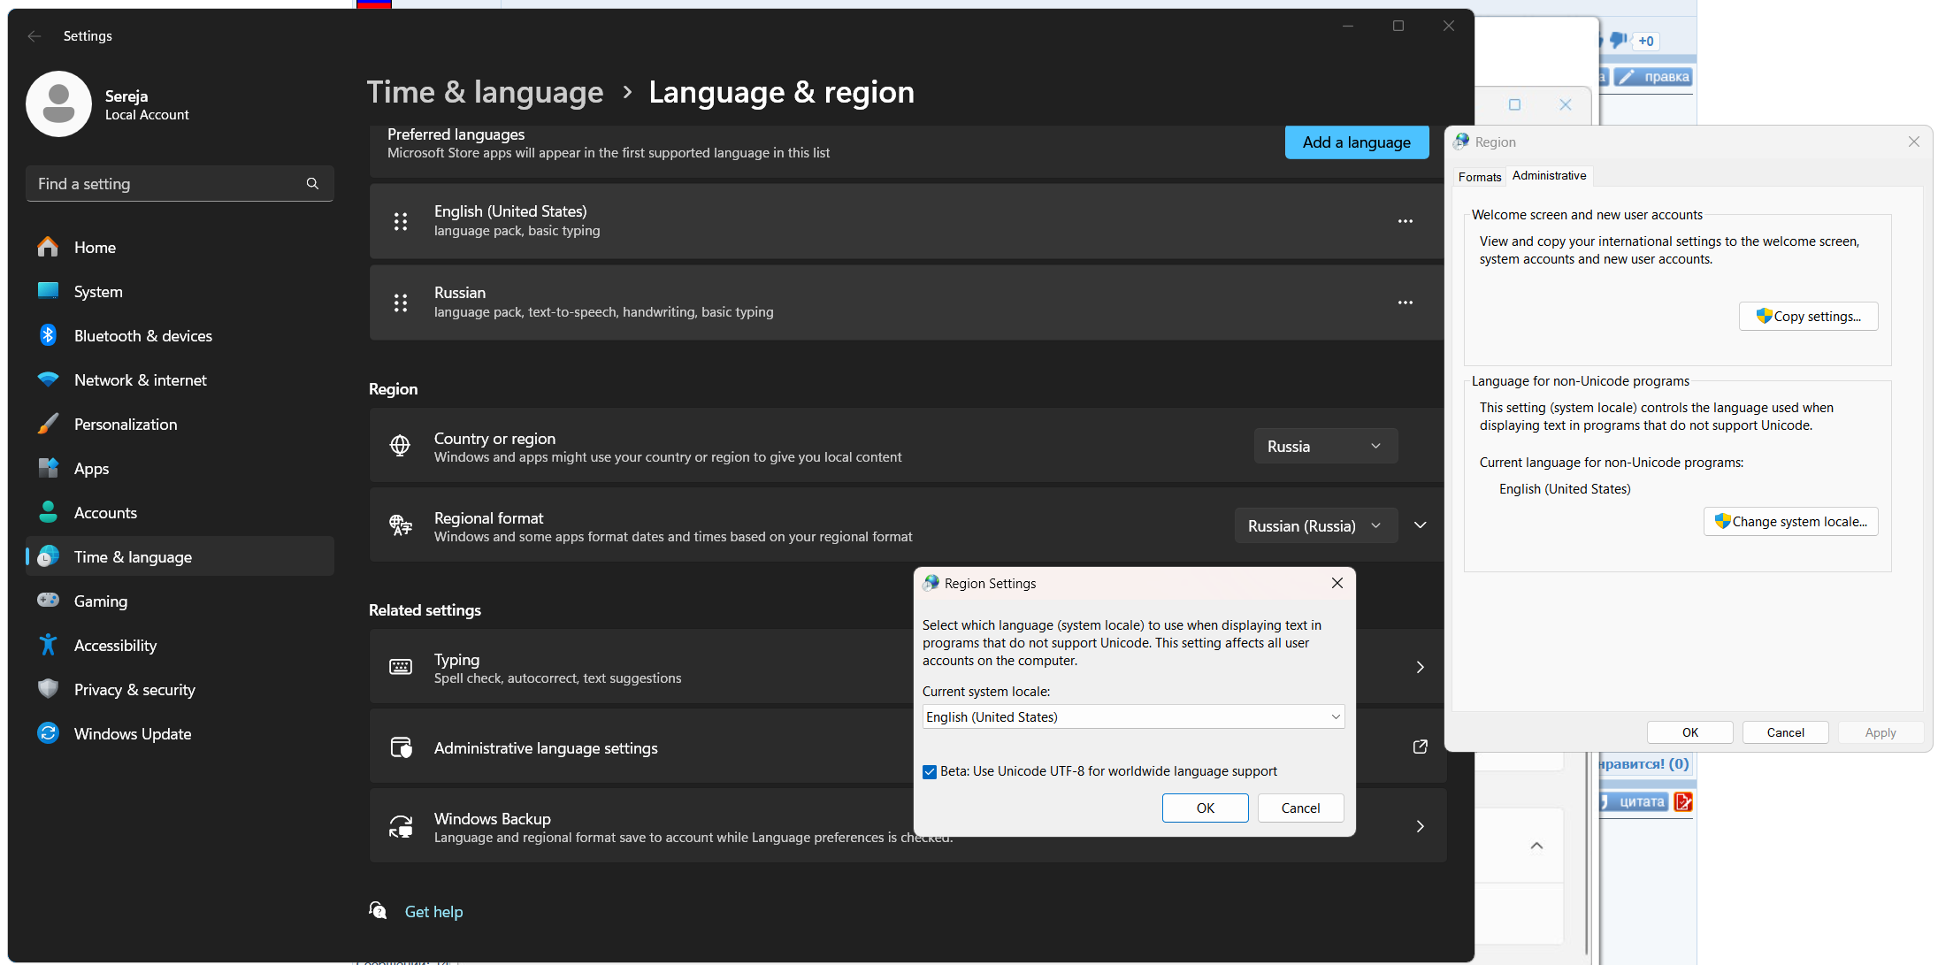1938x965 pixels.
Task: Click the red icon beside the цитата button
Action: 1683,802
